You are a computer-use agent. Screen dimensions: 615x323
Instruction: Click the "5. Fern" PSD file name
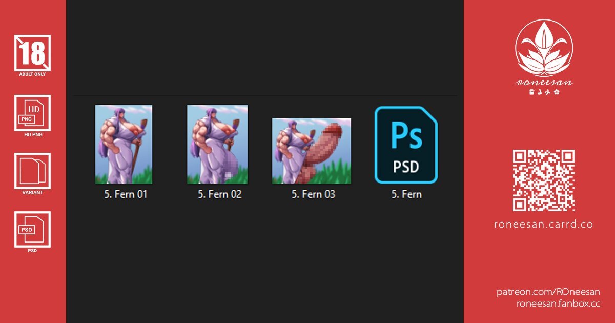tap(406, 194)
